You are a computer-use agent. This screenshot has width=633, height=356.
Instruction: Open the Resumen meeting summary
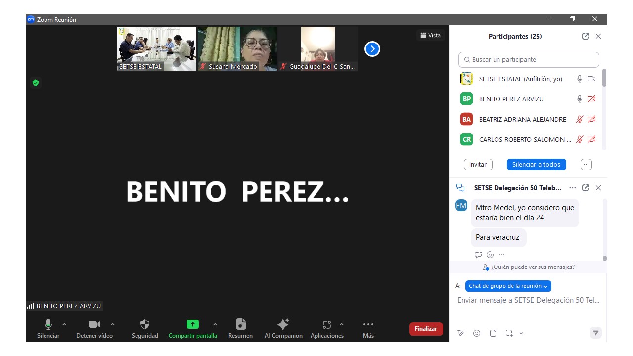pos(240,325)
